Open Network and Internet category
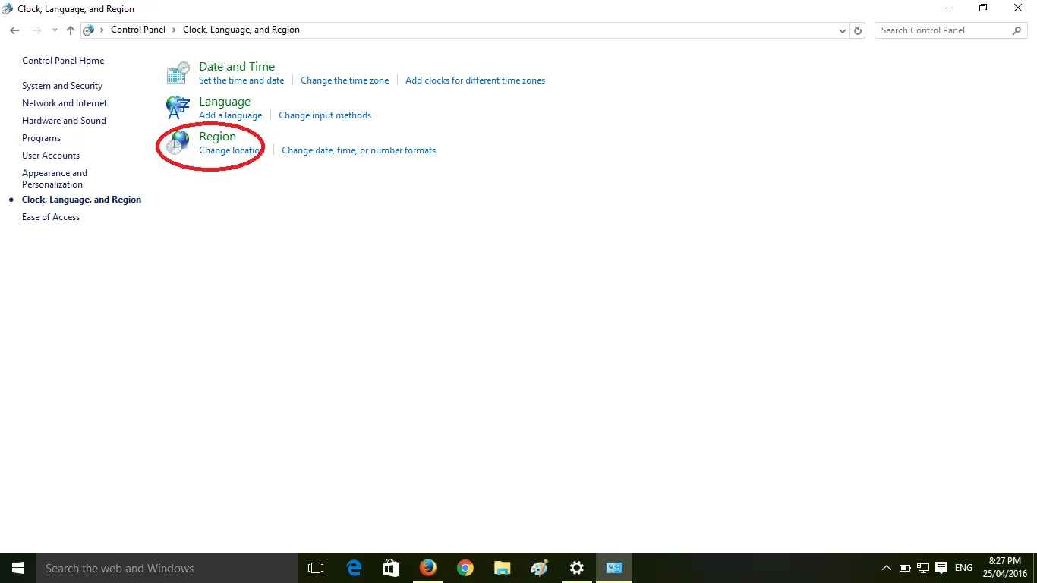The image size is (1037, 583). [x=65, y=103]
